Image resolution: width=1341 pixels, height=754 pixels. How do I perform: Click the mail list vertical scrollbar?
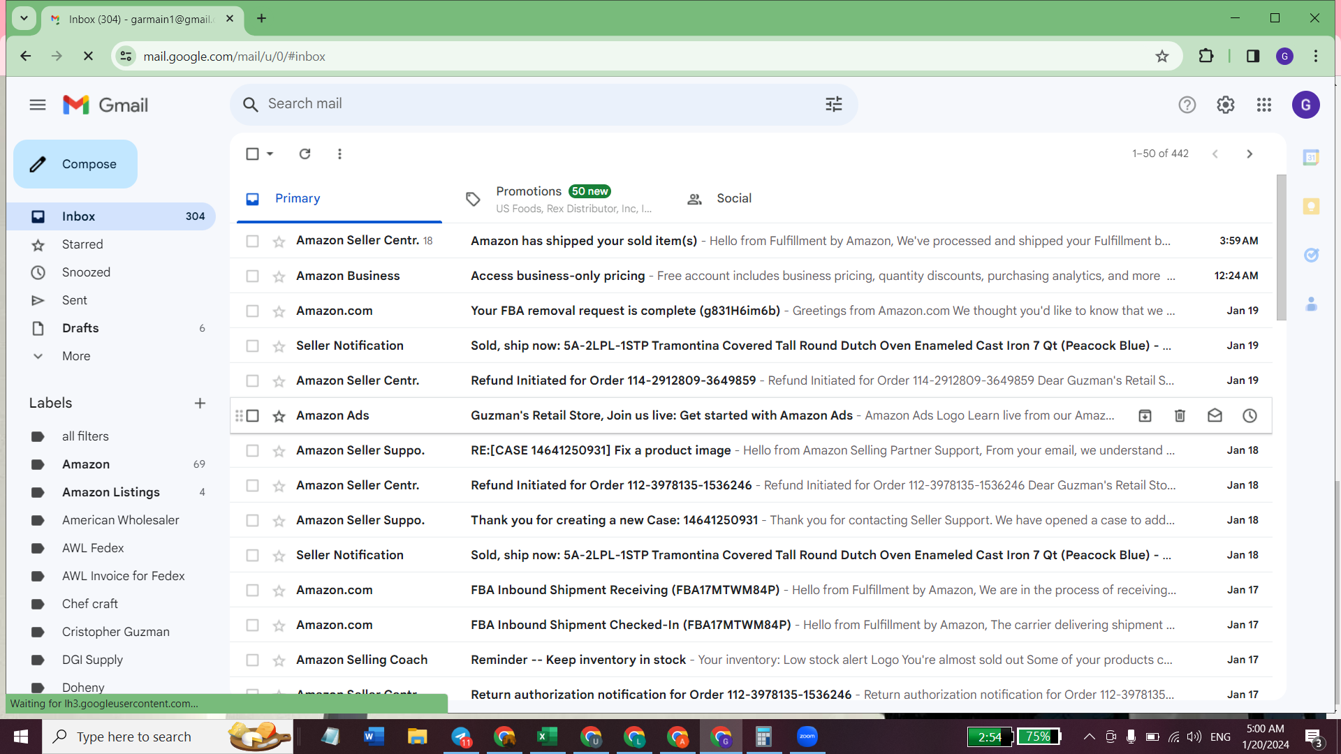pos(1281,248)
